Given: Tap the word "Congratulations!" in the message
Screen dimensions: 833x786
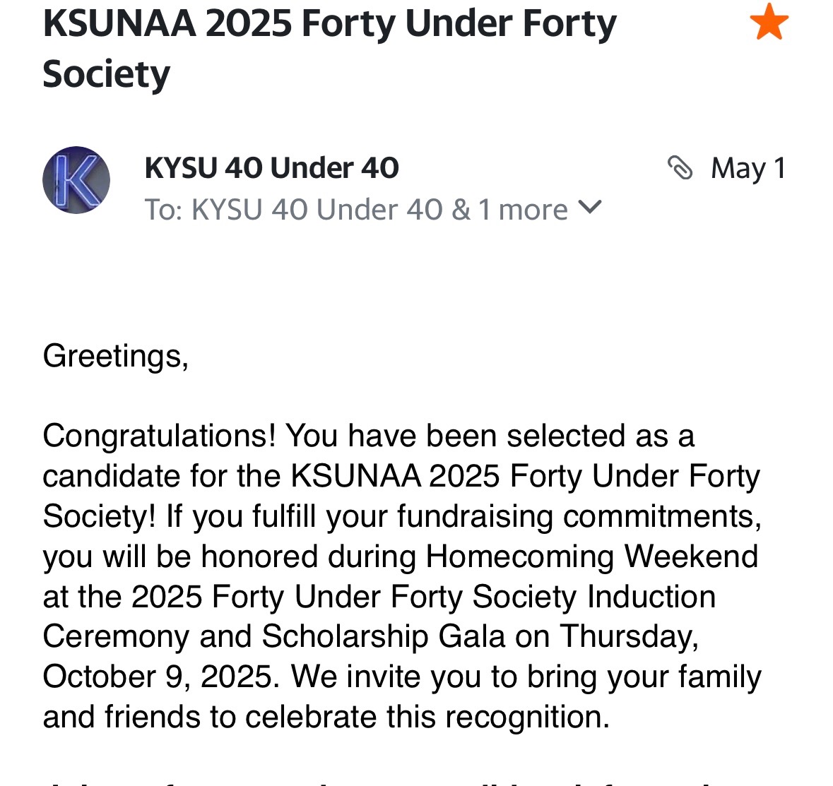Looking at the screenshot, I should [x=159, y=436].
